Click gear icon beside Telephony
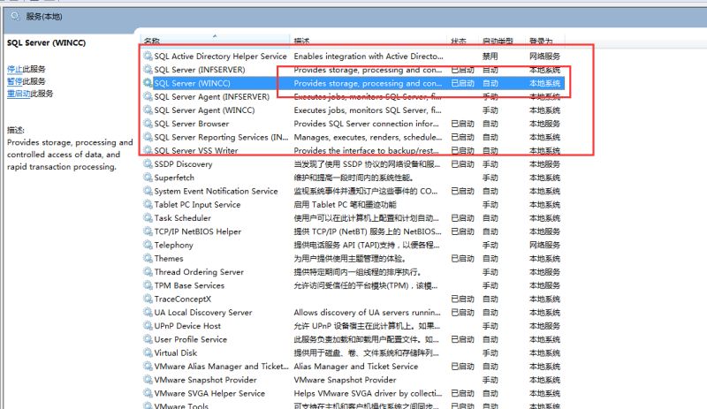The image size is (707, 409). click(x=148, y=245)
